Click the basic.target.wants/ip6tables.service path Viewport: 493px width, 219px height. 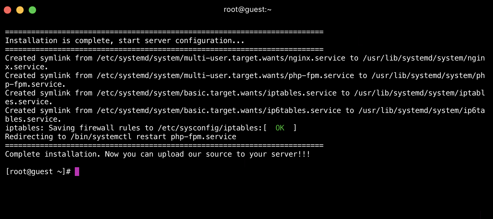coord(219,110)
